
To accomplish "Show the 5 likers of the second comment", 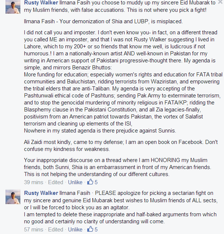I will (96, 229).
